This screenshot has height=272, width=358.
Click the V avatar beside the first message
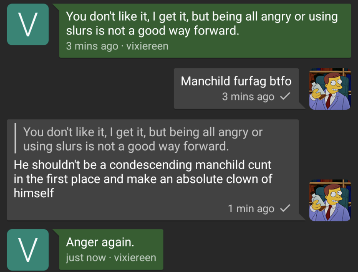pyautogui.click(x=28, y=24)
